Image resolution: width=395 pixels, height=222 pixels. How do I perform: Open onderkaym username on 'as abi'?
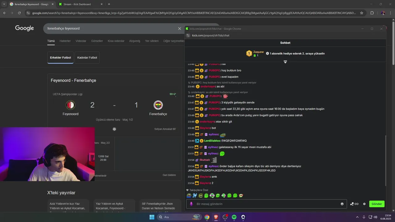(x=208, y=87)
